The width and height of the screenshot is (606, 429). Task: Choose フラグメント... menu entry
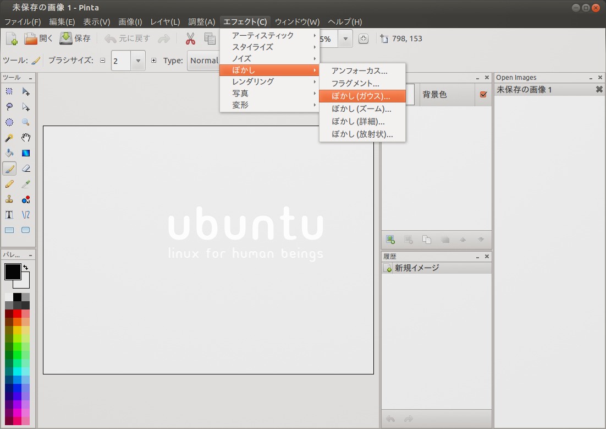click(x=362, y=83)
